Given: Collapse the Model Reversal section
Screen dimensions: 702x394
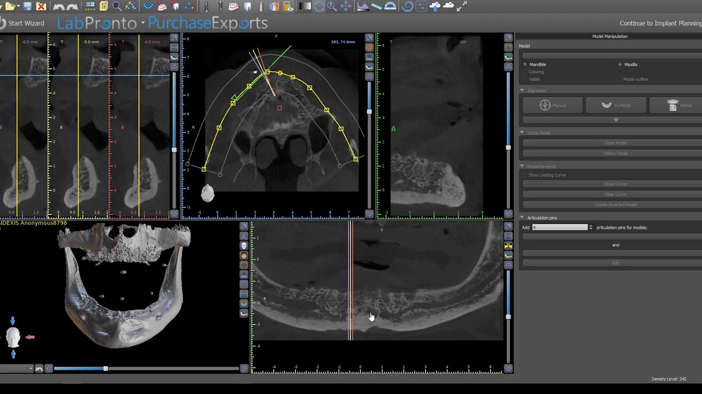Looking at the screenshot, I should (522, 166).
